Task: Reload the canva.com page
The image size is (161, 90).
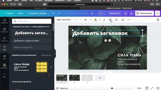Action: pos(111,4)
